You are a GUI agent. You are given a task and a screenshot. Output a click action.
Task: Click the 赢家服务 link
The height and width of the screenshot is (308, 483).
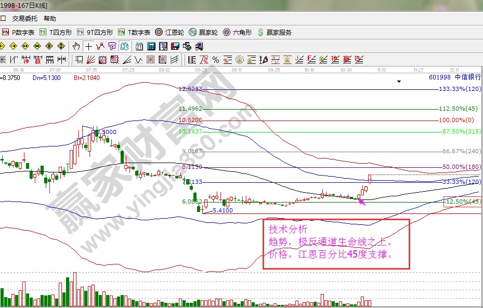[x=274, y=32]
